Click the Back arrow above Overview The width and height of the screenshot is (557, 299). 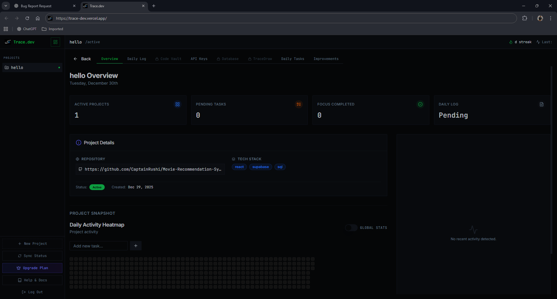pyautogui.click(x=75, y=59)
